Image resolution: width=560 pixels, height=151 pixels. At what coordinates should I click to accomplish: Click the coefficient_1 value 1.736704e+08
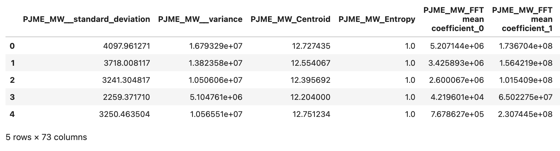(525, 46)
